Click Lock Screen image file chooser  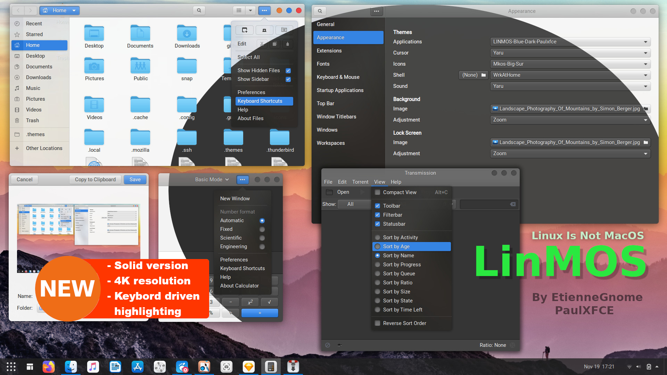[570, 142]
